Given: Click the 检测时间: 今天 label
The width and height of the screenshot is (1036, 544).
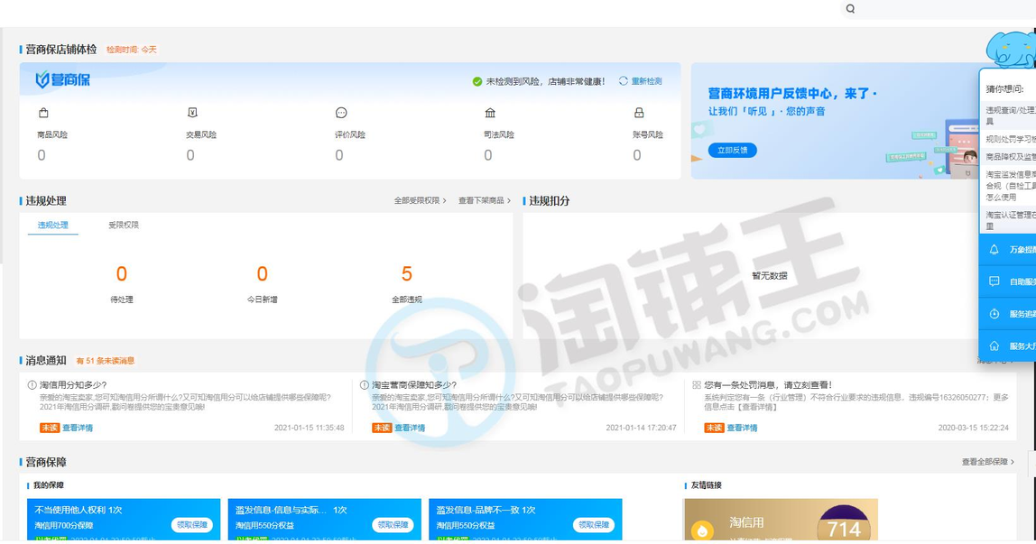Looking at the screenshot, I should point(132,50).
